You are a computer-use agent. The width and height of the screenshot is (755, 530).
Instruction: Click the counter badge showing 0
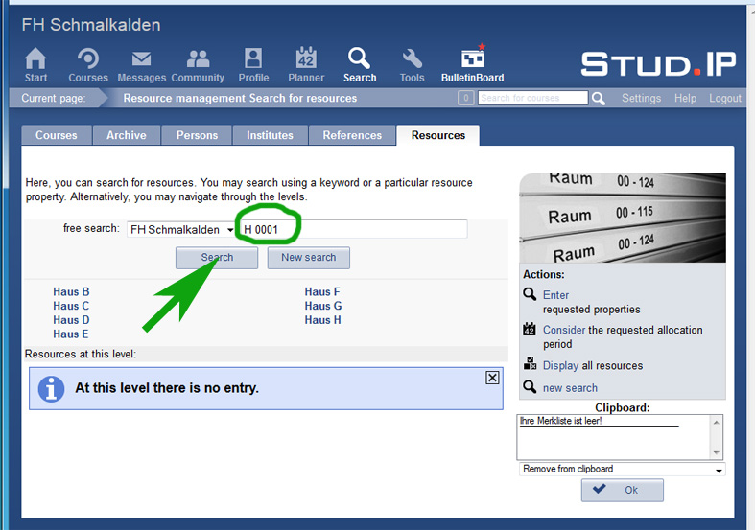tap(465, 98)
